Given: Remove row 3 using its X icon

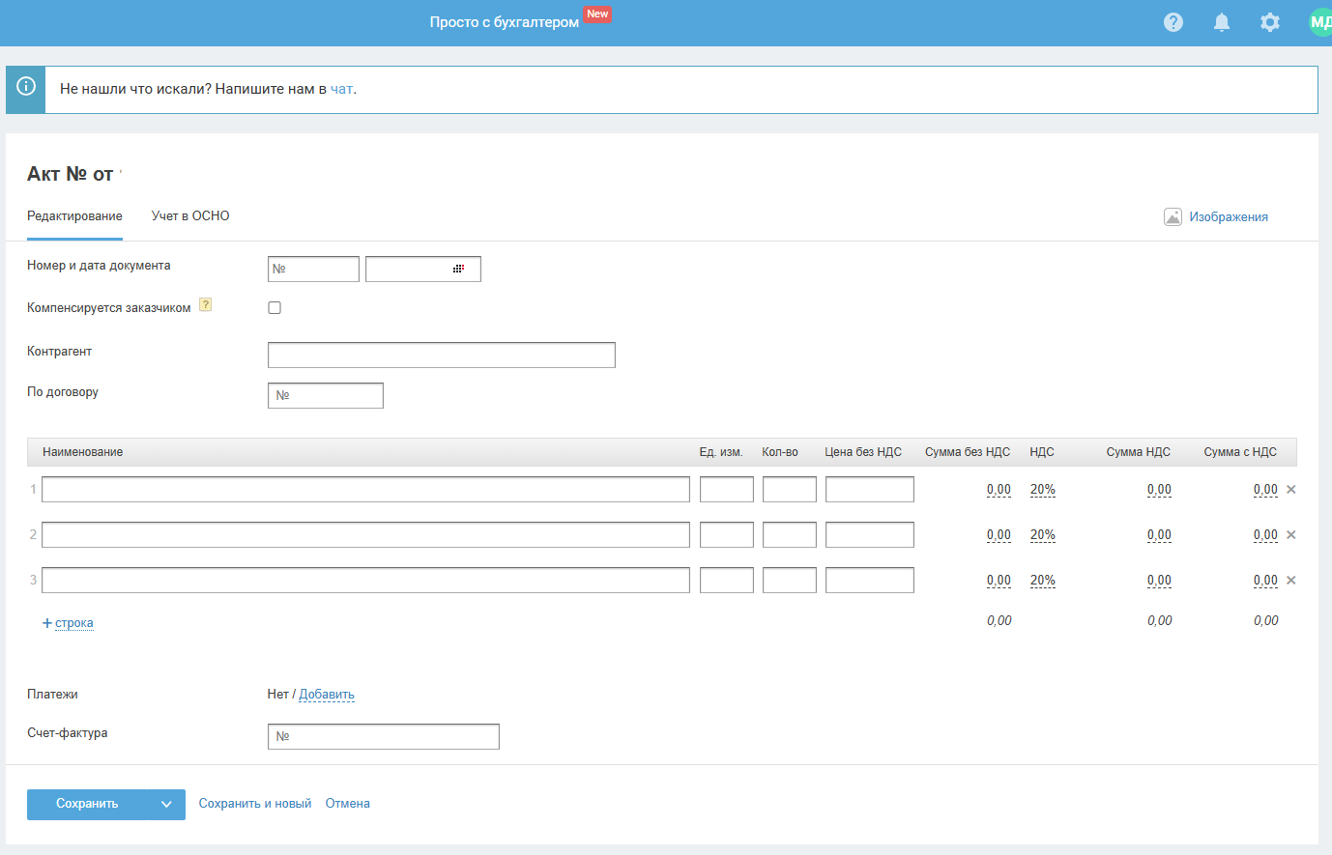Looking at the screenshot, I should [x=1291, y=581].
